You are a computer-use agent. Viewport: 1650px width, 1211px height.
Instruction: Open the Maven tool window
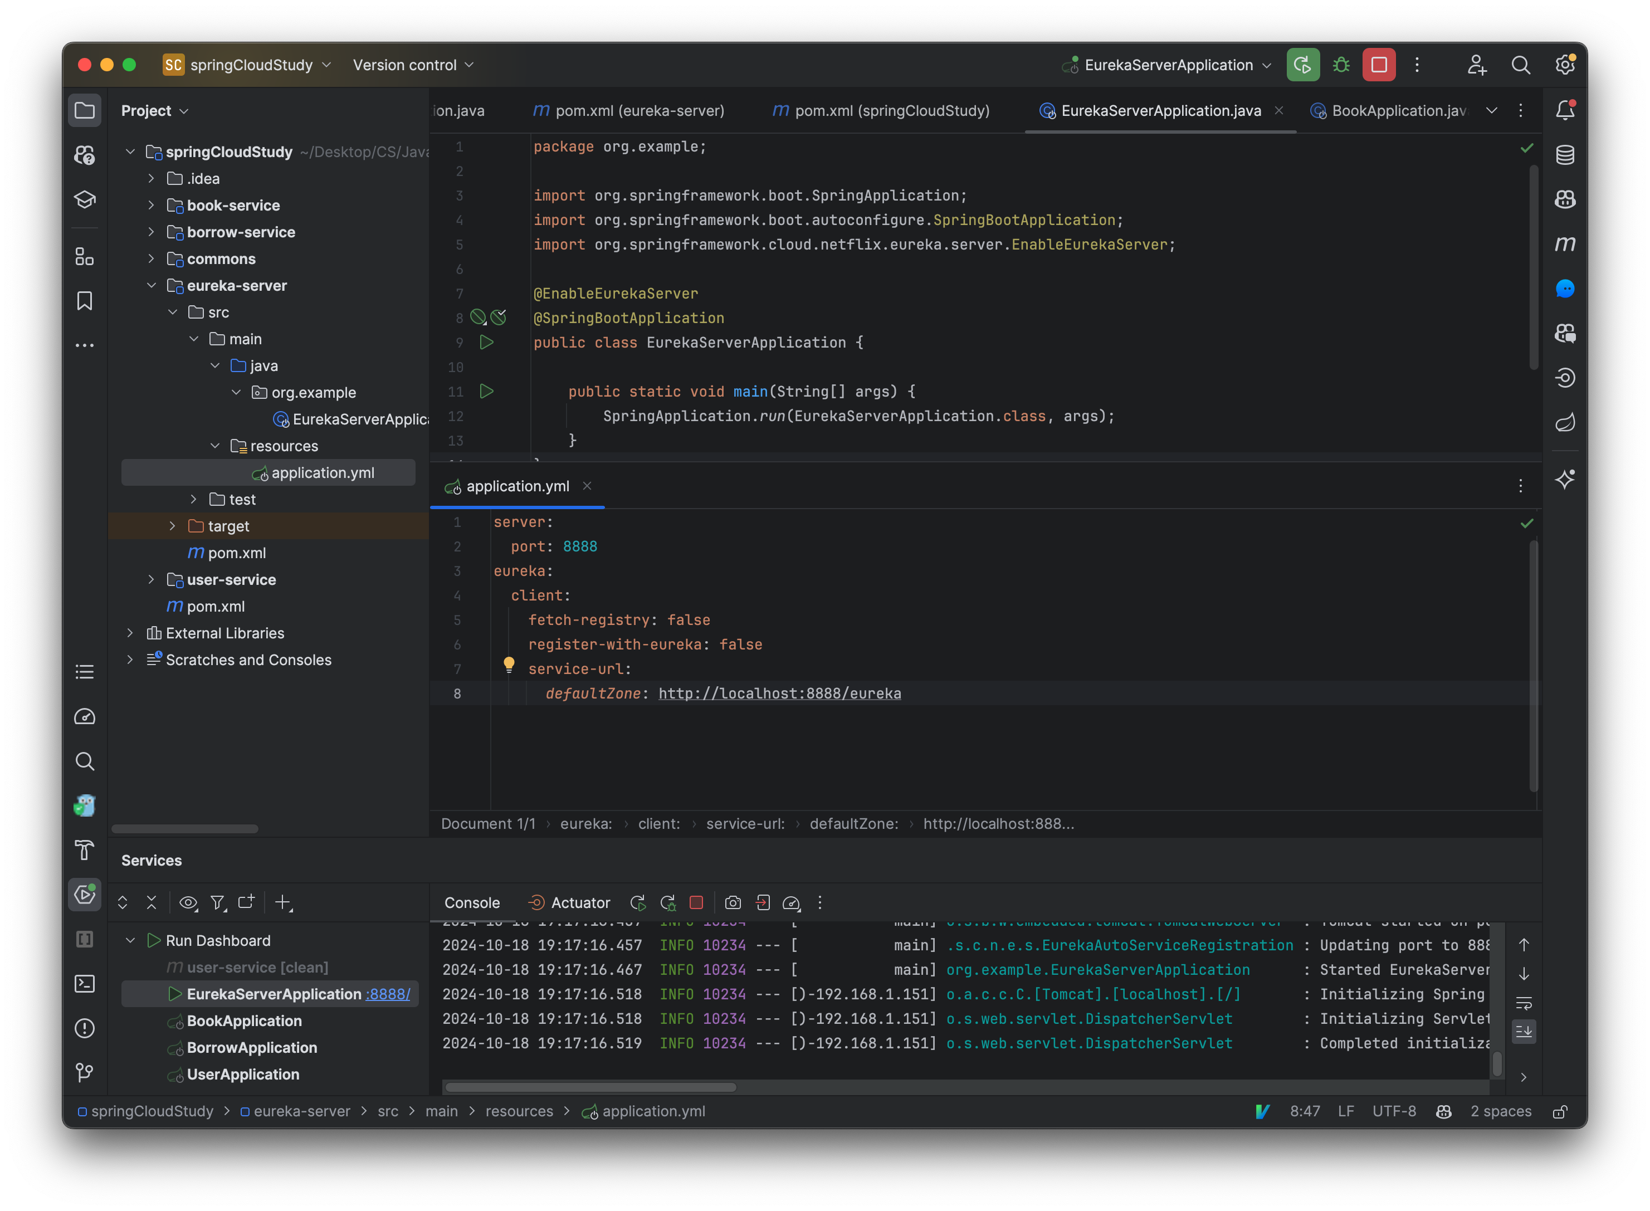[1566, 245]
